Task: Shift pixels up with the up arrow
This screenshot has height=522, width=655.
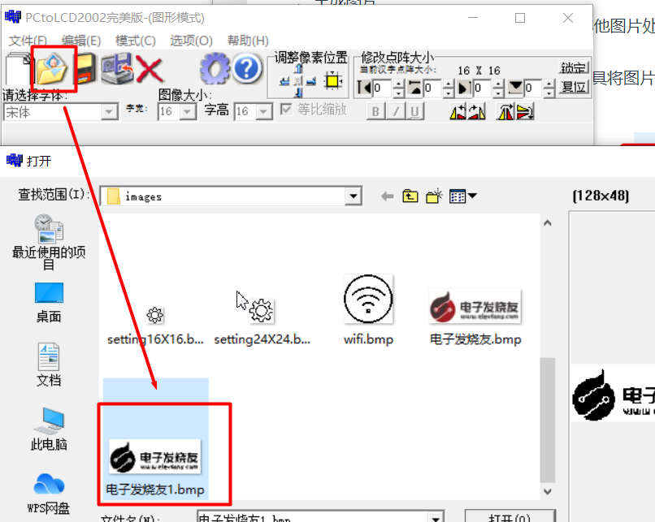Action: coord(298,69)
